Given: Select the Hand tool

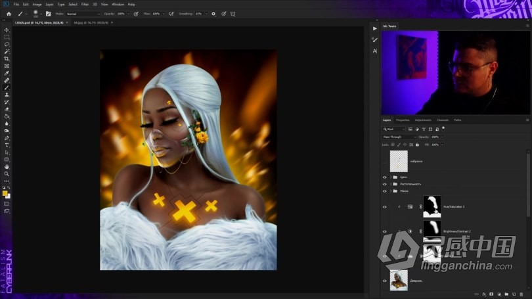Looking at the screenshot, I should (7, 167).
